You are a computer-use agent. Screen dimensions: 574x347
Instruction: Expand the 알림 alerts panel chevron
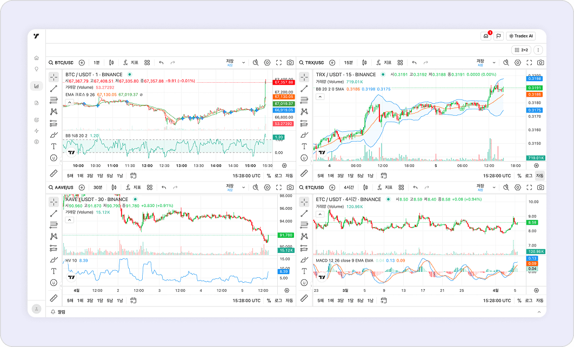coord(539,312)
